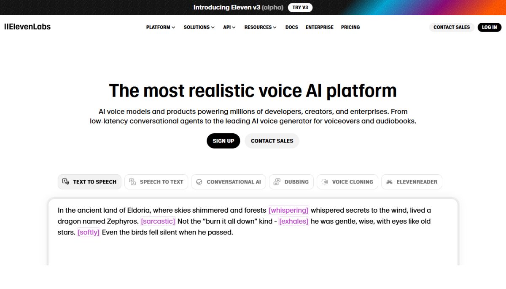
Task: Click the Speech to Text tab icon
Action: point(132,182)
